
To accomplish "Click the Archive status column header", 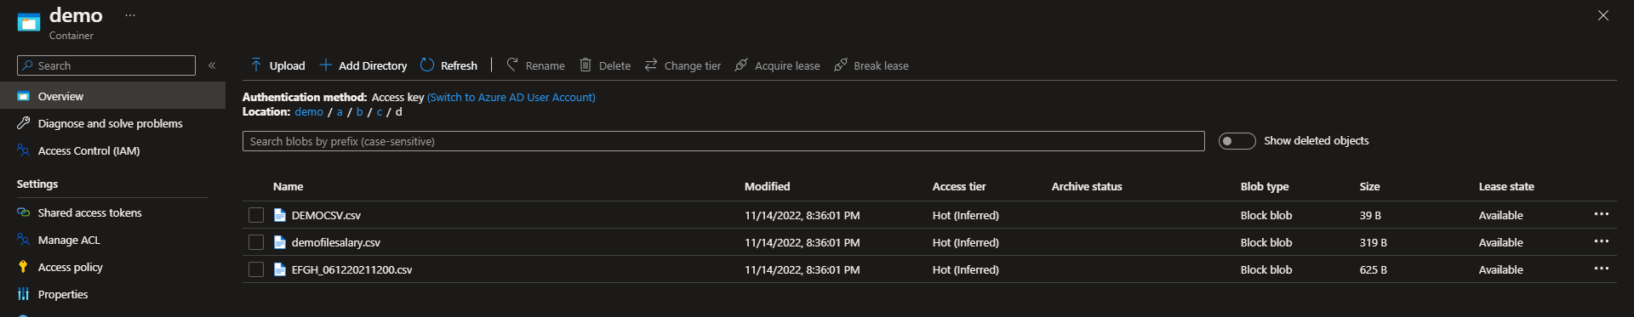I will (1087, 186).
